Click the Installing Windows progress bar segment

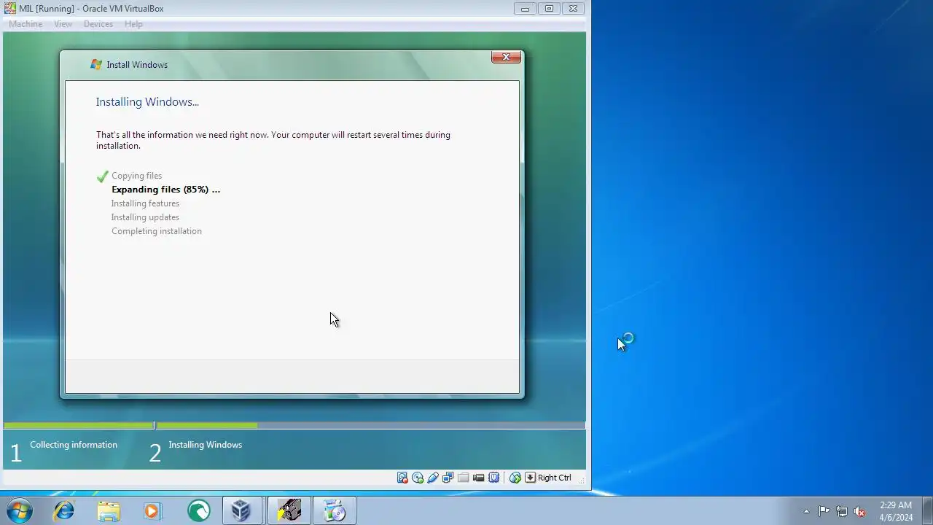(371, 425)
